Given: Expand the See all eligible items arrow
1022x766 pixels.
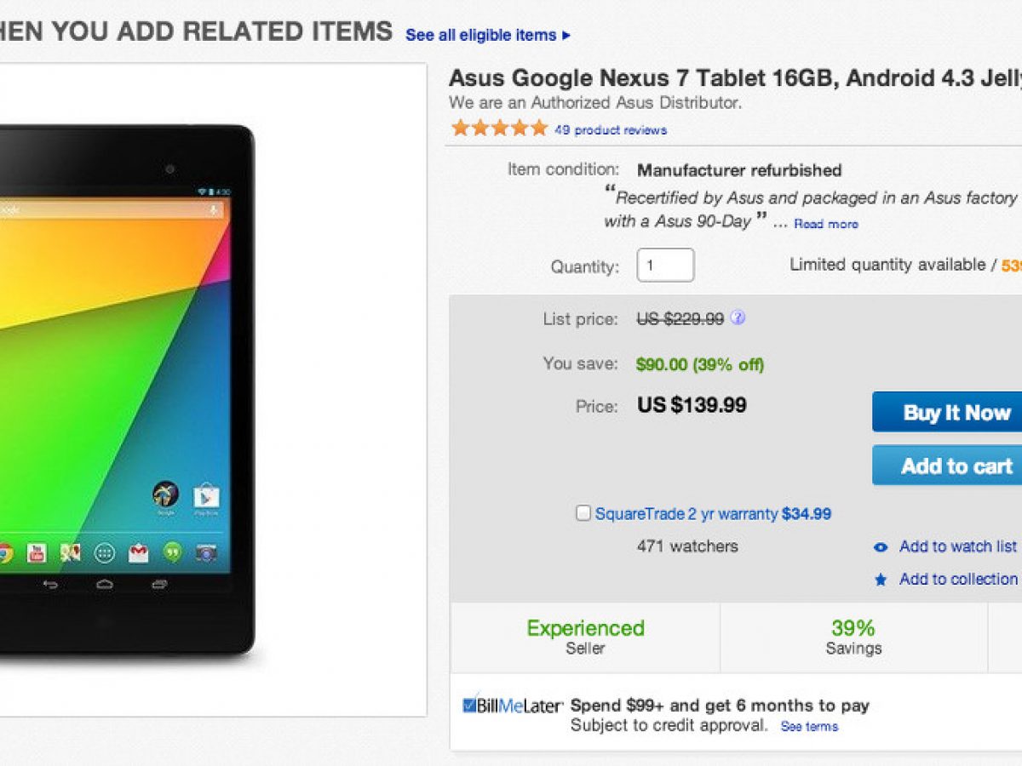Looking at the screenshot, I should click(566, 36).
